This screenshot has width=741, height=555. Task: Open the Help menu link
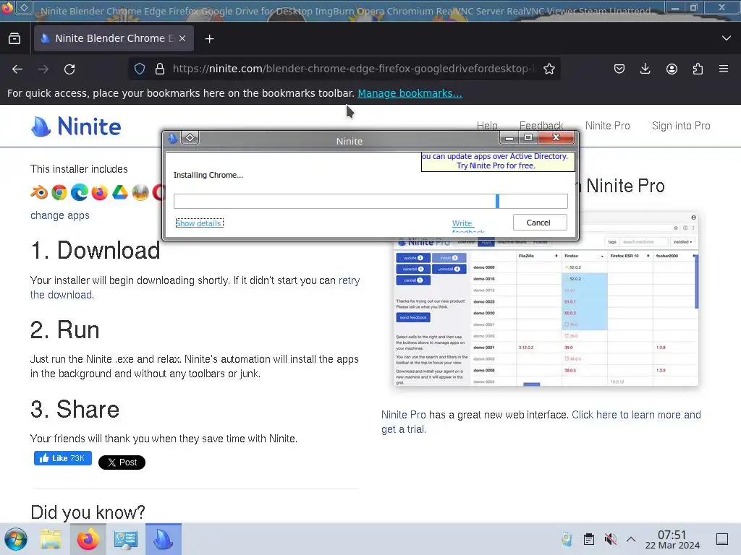point(487,126)
